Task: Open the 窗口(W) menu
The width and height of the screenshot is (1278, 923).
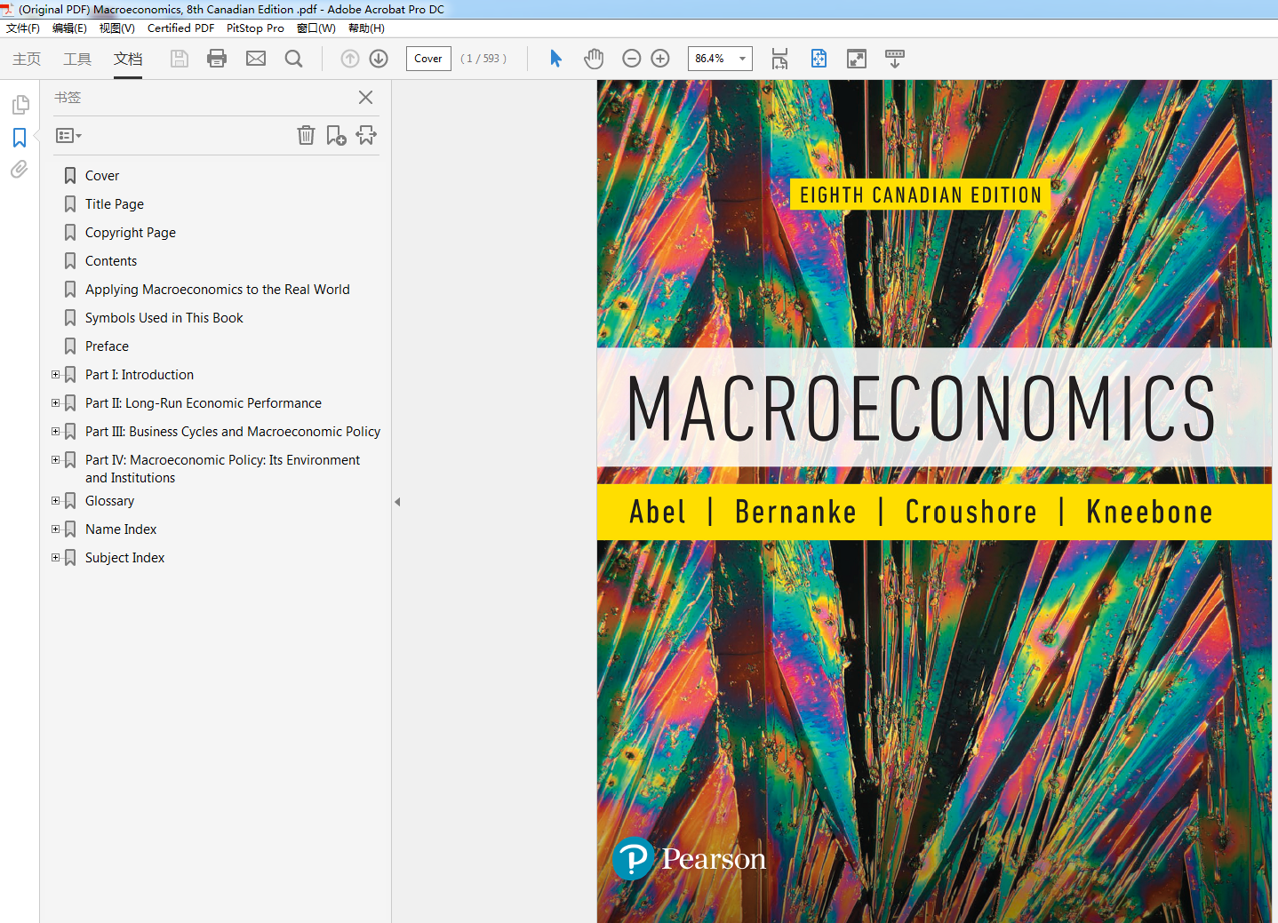Action: point(316,28)
